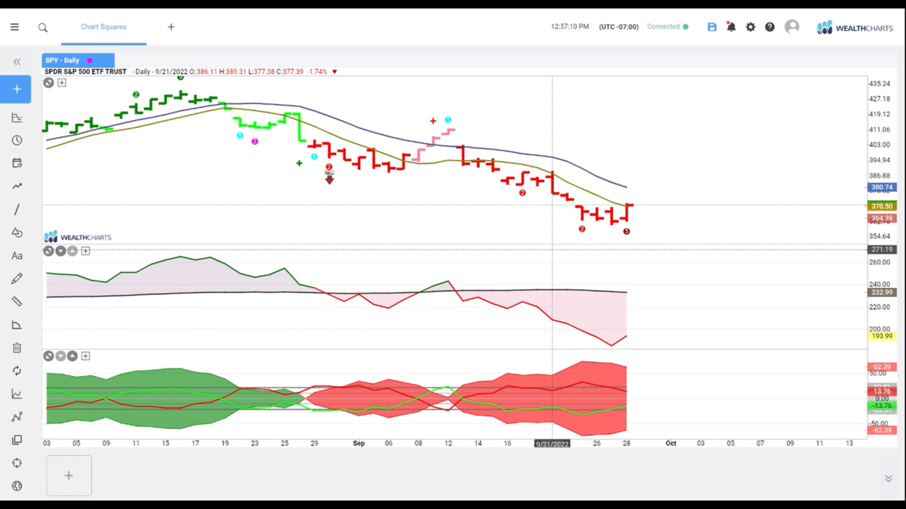Select the Aa text tool
Screen dimensions: 906x509
(17, 255)
